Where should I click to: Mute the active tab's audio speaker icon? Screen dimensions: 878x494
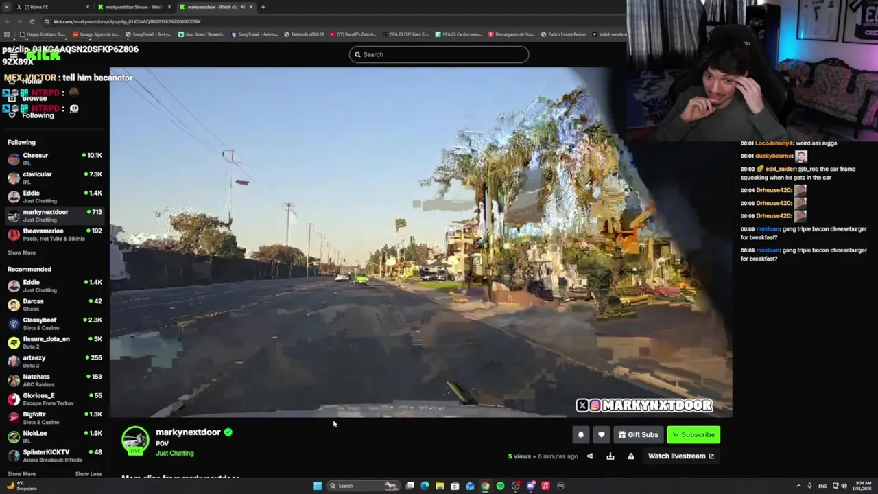242,7
